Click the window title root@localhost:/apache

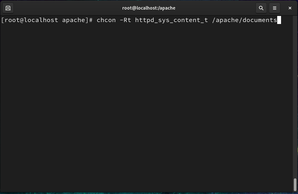tap(149, 8)
